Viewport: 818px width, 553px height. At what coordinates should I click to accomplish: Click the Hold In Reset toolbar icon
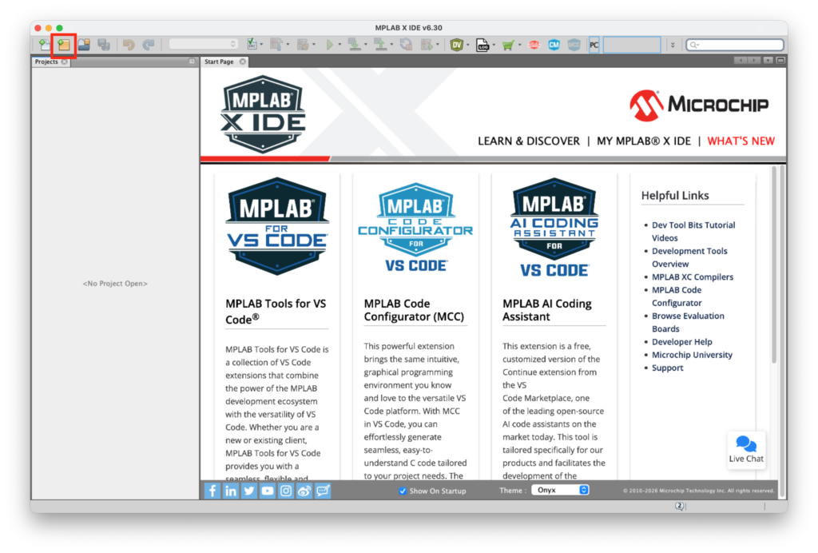[x=406, y=45]
